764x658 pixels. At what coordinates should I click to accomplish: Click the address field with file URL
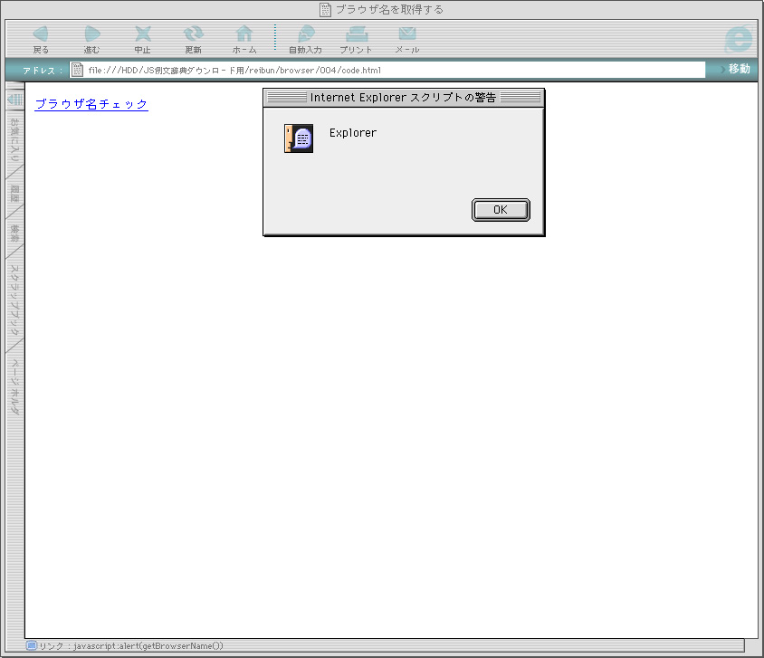pyautogui.click(x=387, y=70)
